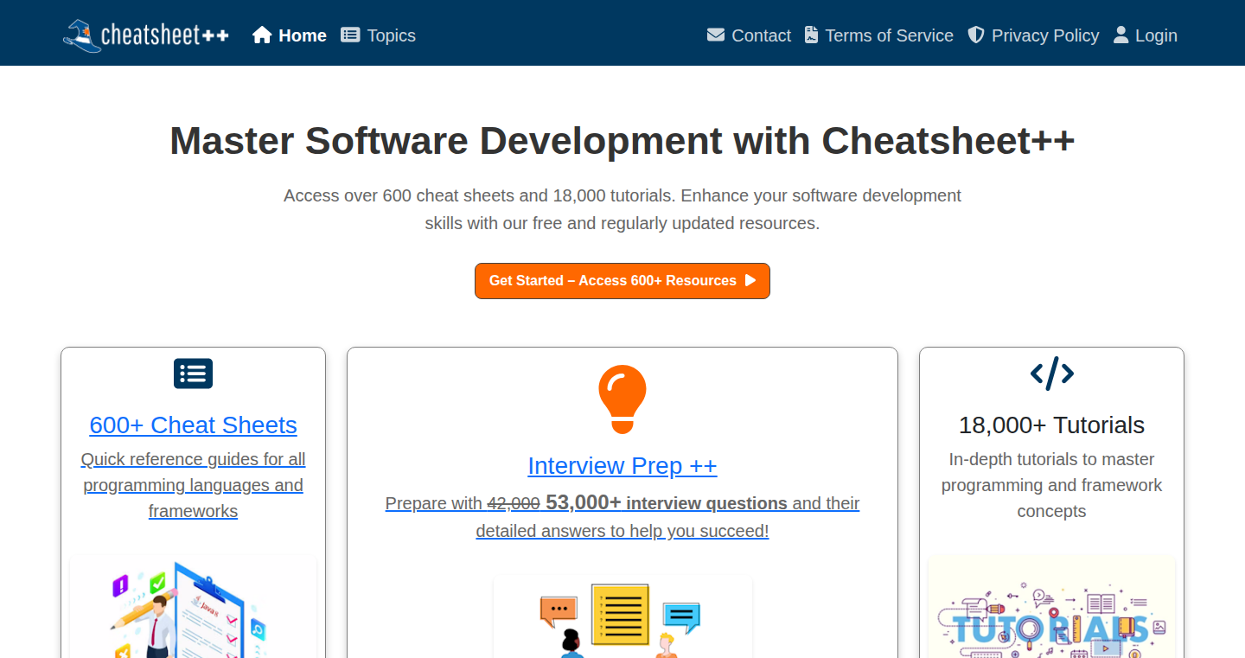Open the Topics menu item
The width and height of the screenshot is (1245, 658).
[x=379, y=35]
